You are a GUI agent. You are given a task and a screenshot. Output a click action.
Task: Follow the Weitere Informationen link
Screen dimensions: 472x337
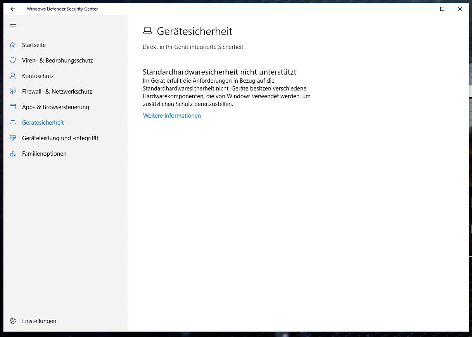(172, 116)
